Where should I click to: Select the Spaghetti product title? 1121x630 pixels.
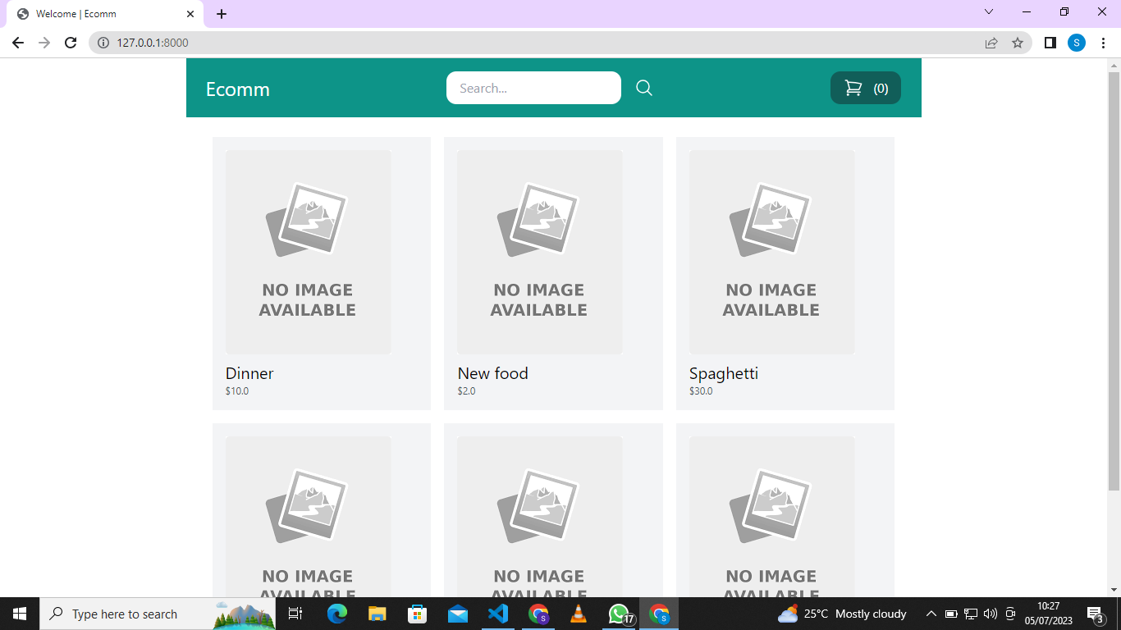724,374
